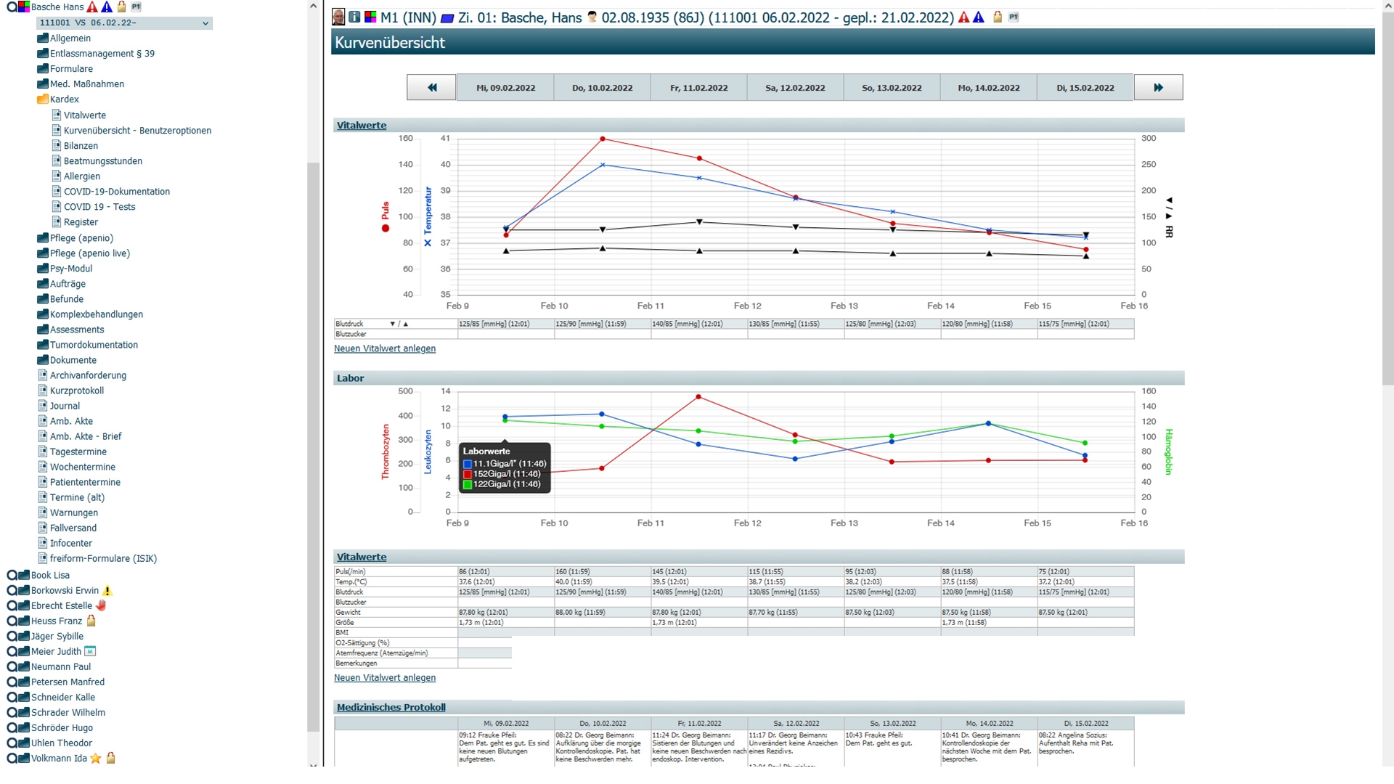Click star icon beside Volkmann Ida
The image size is (1394, 784).
click(96, 759)
